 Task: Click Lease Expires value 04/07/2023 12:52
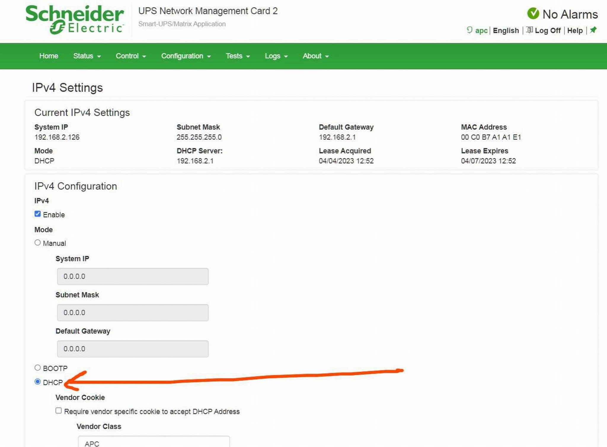tap(488, 161)
